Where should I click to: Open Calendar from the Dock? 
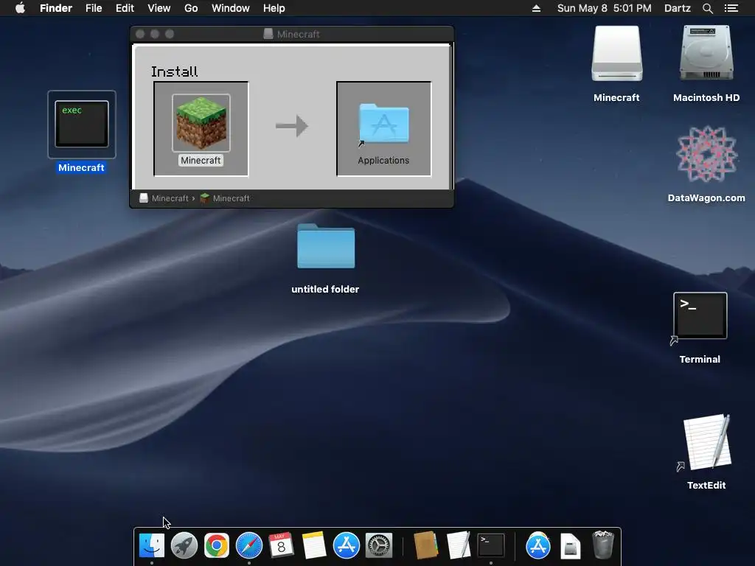tap(281, 546)
